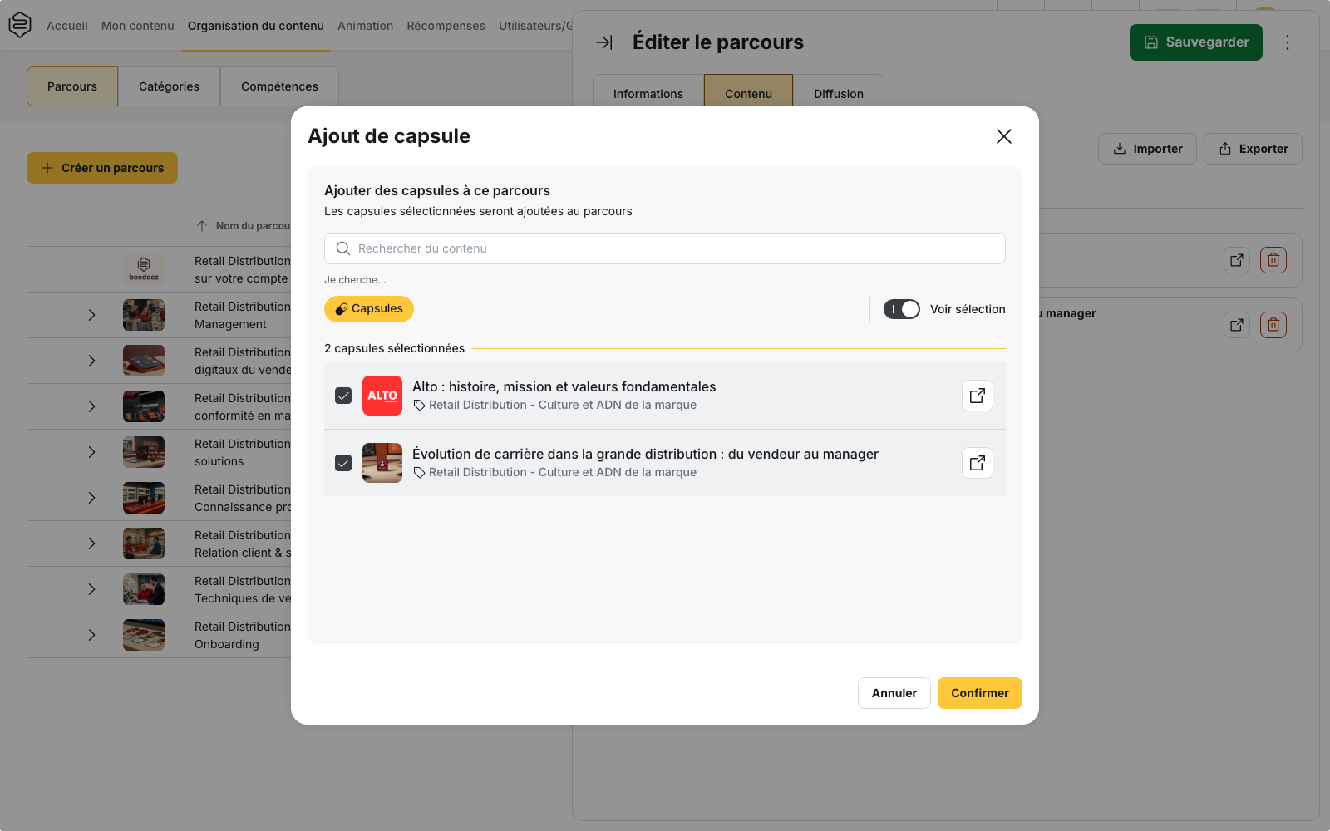
Task: Open the Catégories tab
Action: coord(169,86)
